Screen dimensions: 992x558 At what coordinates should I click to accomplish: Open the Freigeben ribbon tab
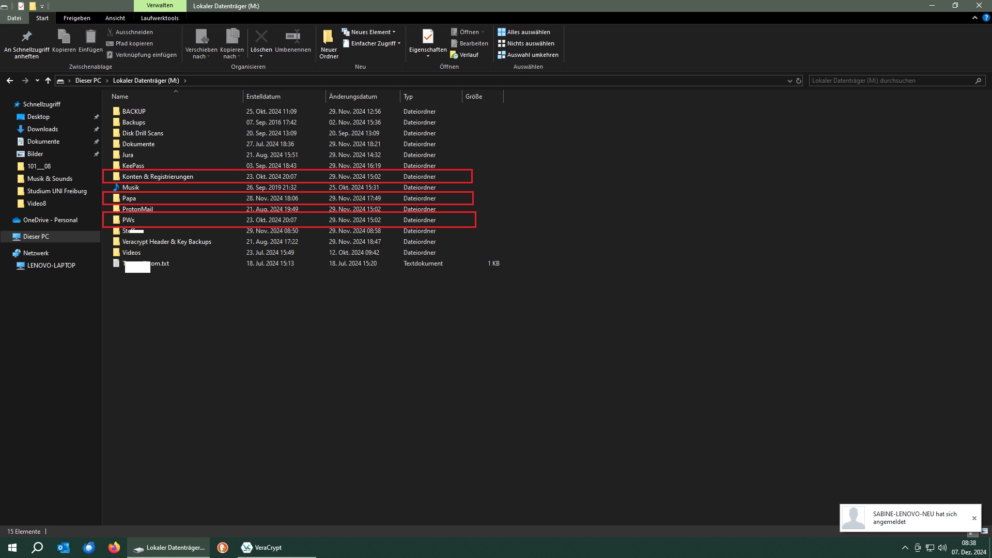pyautogui.click(x=76, y=18)
